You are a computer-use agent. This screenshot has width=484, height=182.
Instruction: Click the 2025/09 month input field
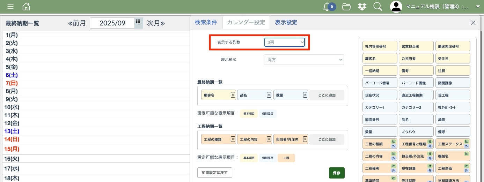coord(112,23)
